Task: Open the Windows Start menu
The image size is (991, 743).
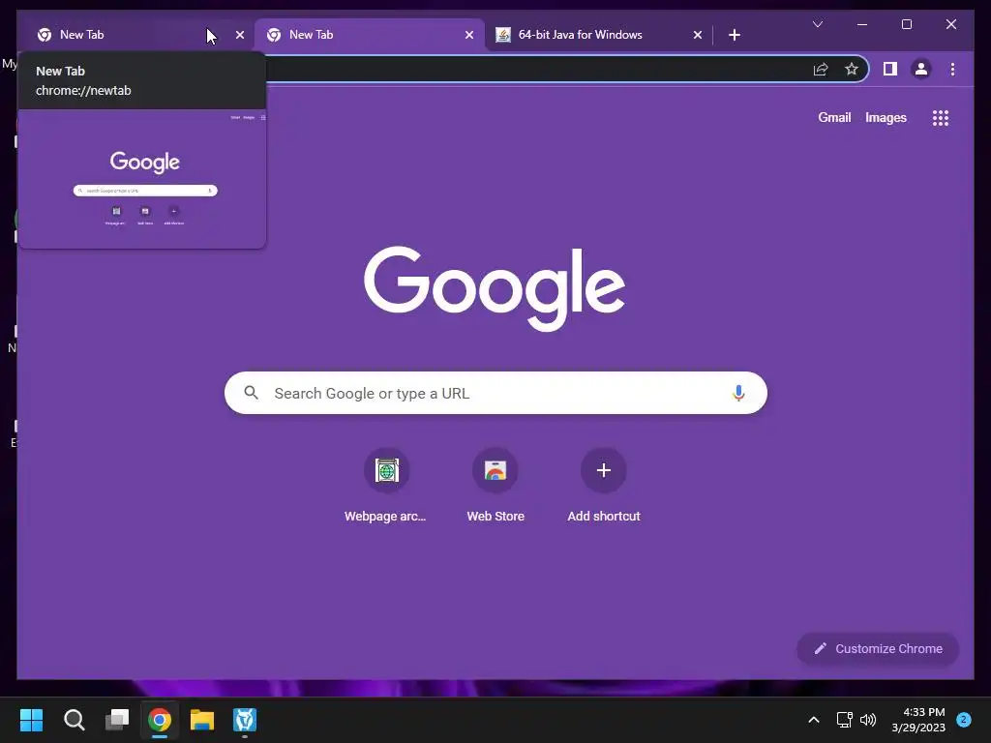Action: 31,720
